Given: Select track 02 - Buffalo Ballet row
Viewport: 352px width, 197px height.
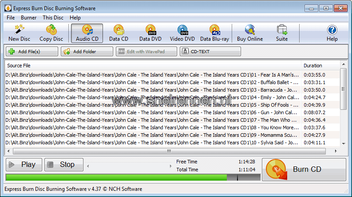Looking at the screenshot, I should pos(172,82).
